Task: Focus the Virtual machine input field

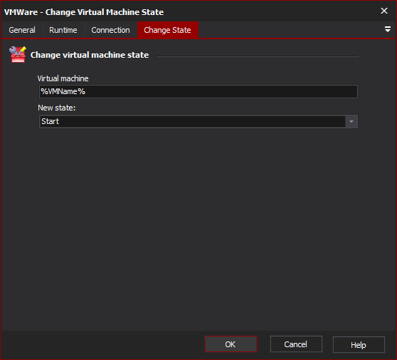Action: [198, 91]
